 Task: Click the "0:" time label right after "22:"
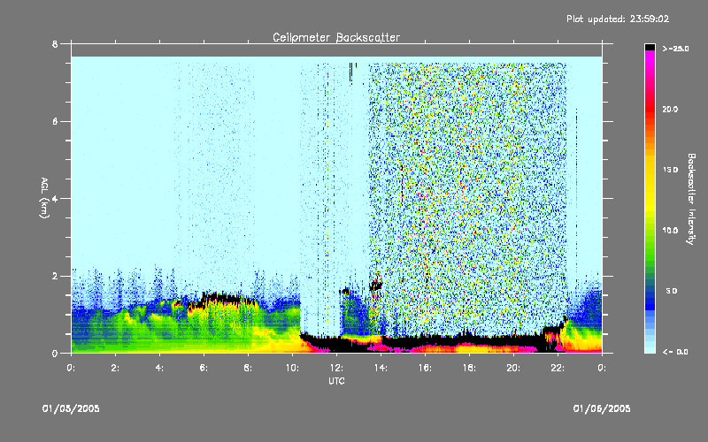[602, 368]
